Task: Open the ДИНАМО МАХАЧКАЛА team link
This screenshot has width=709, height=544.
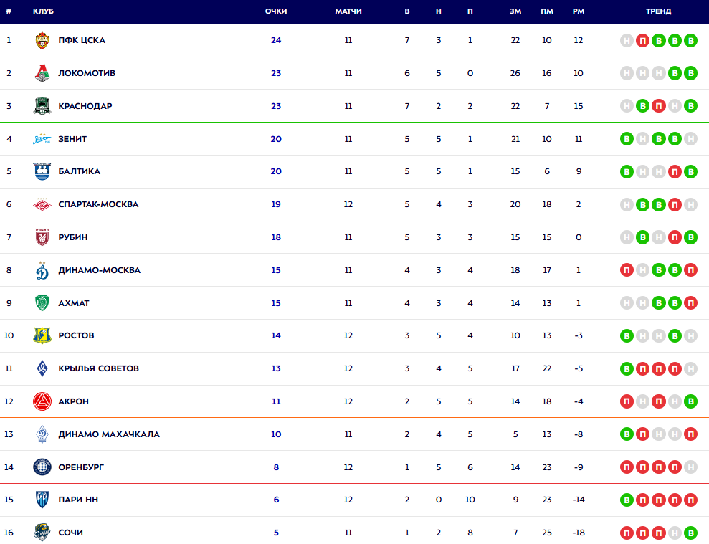Action: 109,434
